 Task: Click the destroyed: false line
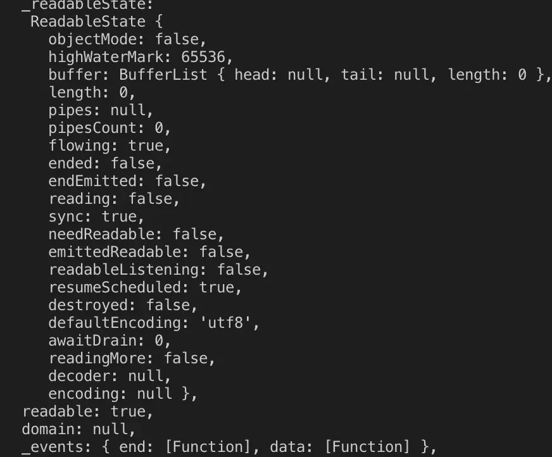pos(123,305)
